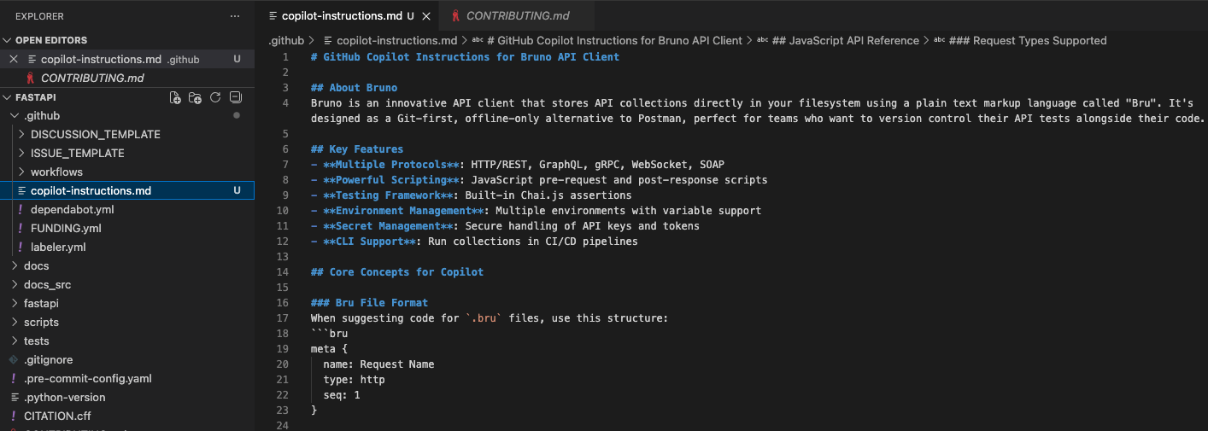Image resolution: width=1208 pixels, height=431 pixels.
Task: Click 'JavaScript API Reference' breadcrumb
Action: (x=853, y=41)
